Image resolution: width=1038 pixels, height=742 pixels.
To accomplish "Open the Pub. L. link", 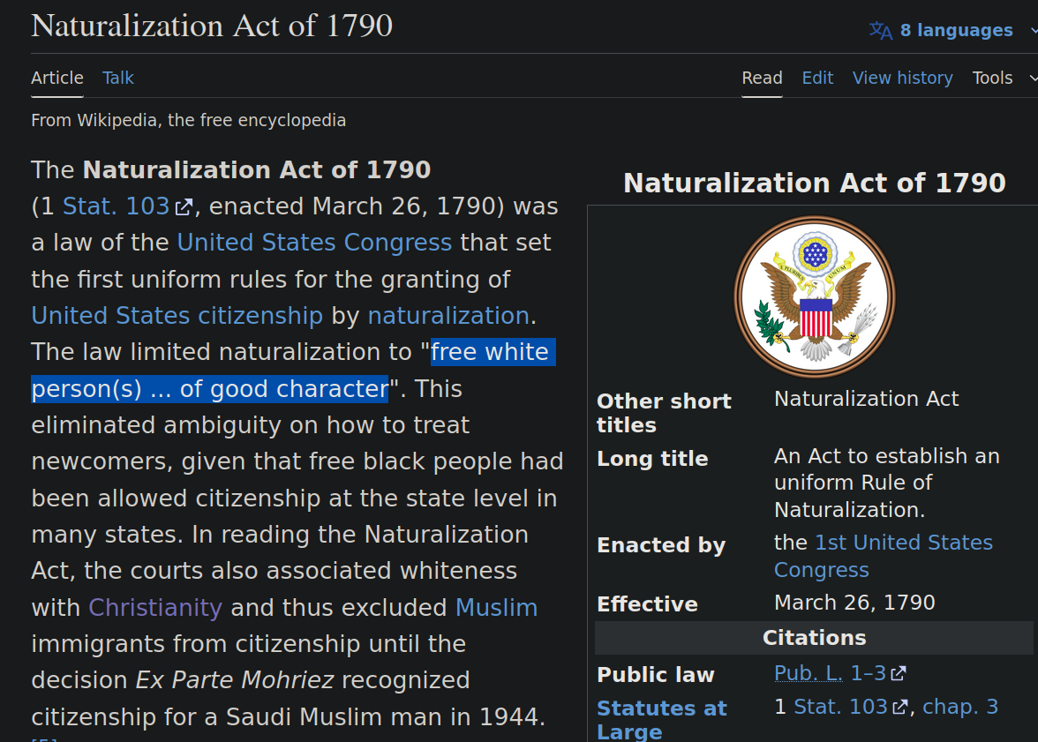I will [x=809, y=673].
